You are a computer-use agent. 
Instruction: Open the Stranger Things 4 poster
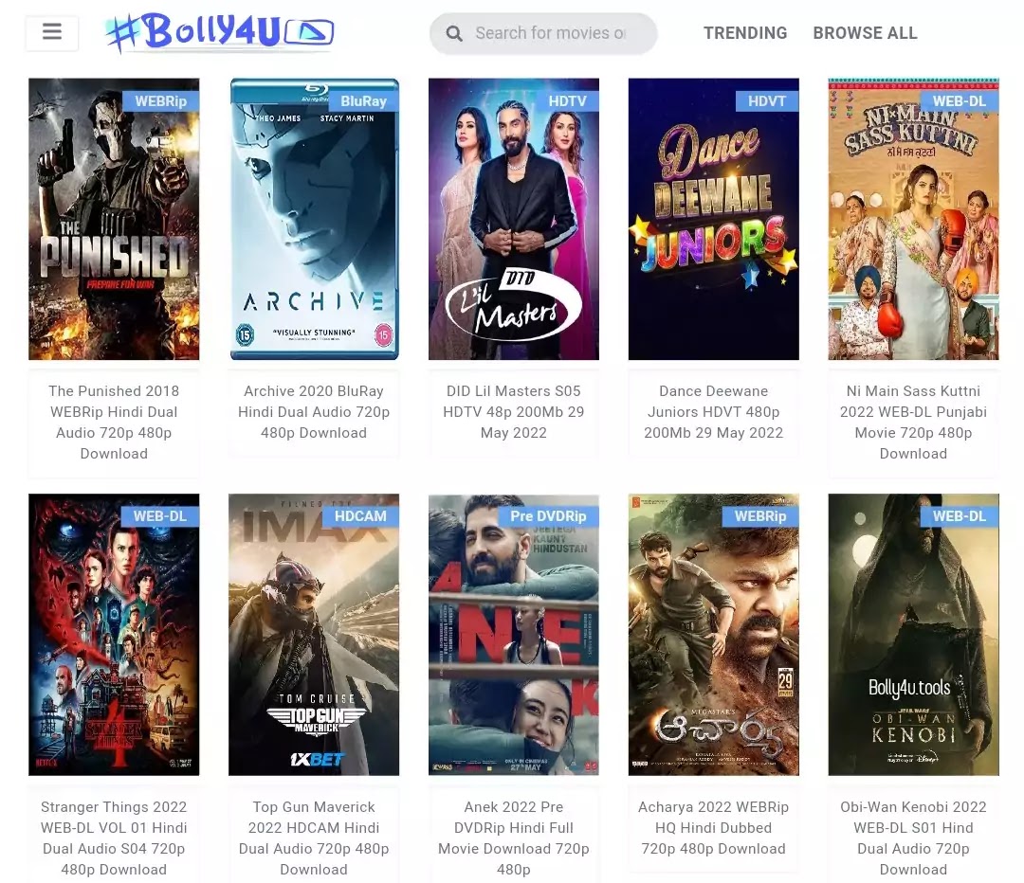click(x=114, y=635)
